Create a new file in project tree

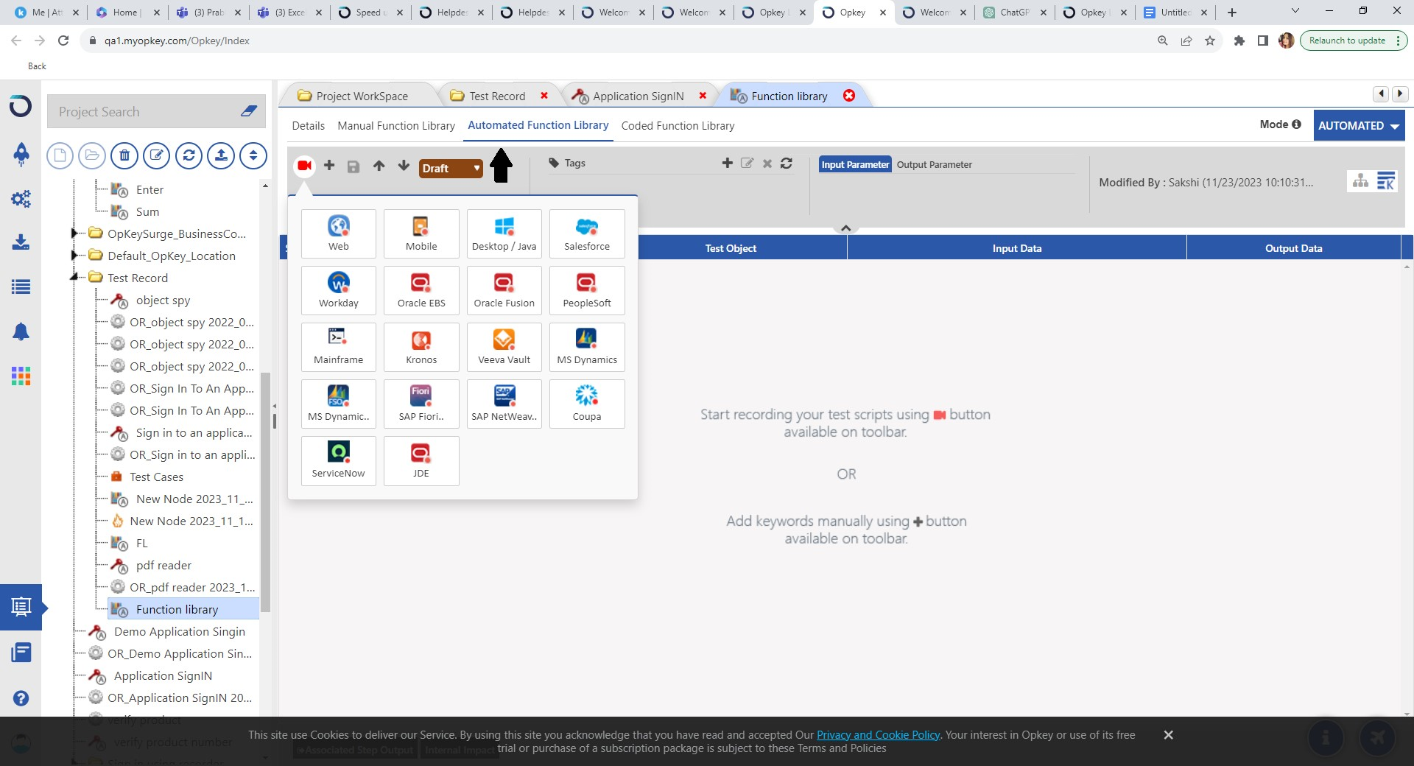pos(60,155)
